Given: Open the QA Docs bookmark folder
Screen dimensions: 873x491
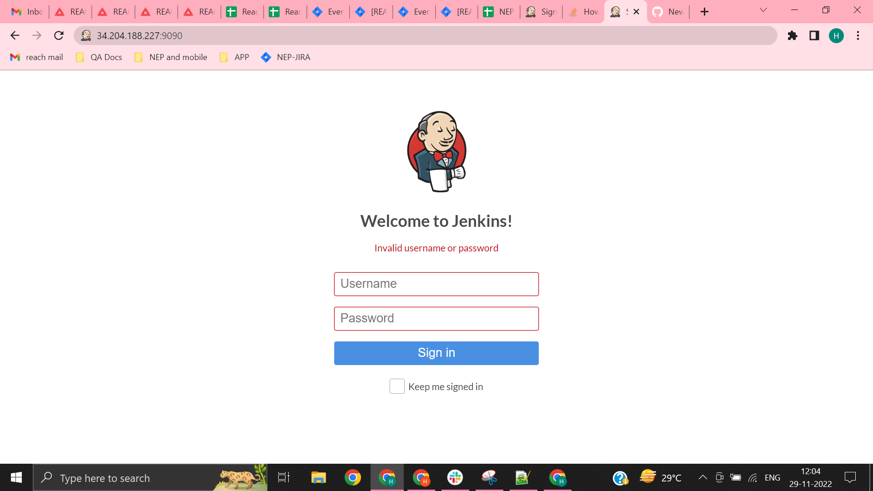Looking at the screenshot, I should click(x=99, y=57).
